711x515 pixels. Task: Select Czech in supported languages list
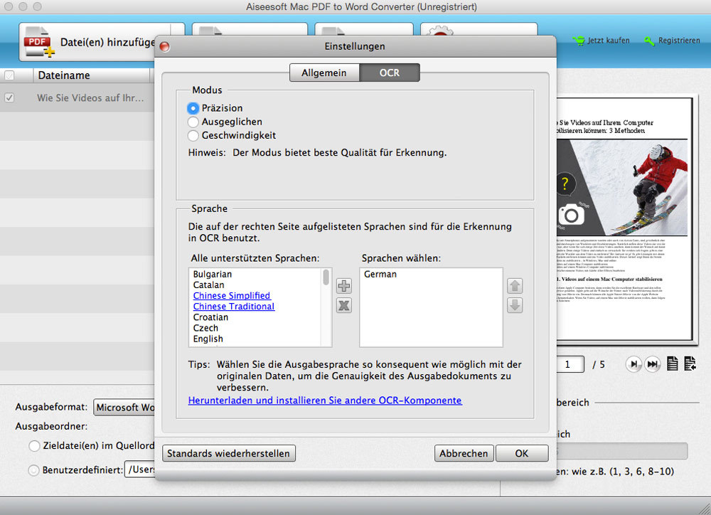pos(205,328)
